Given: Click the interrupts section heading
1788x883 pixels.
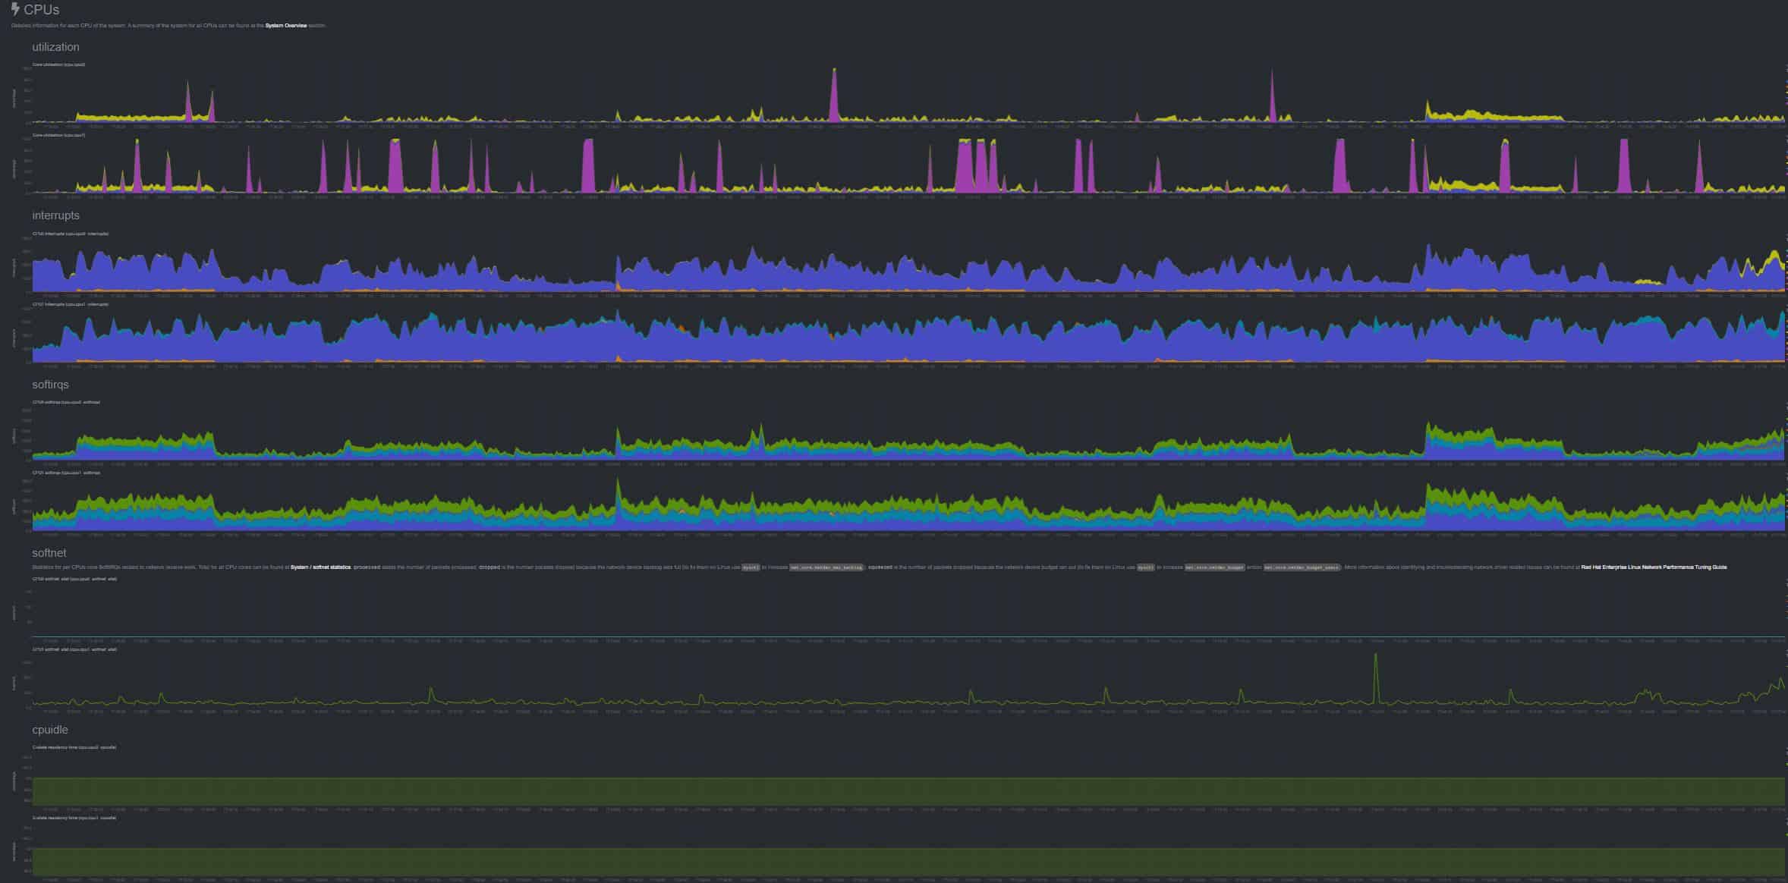Looking at the screenshot, I should (x=55, y=215).
